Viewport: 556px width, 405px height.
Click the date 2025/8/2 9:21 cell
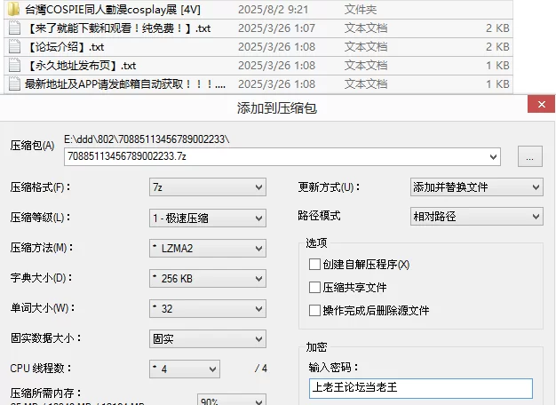click(x=273, y=10)
